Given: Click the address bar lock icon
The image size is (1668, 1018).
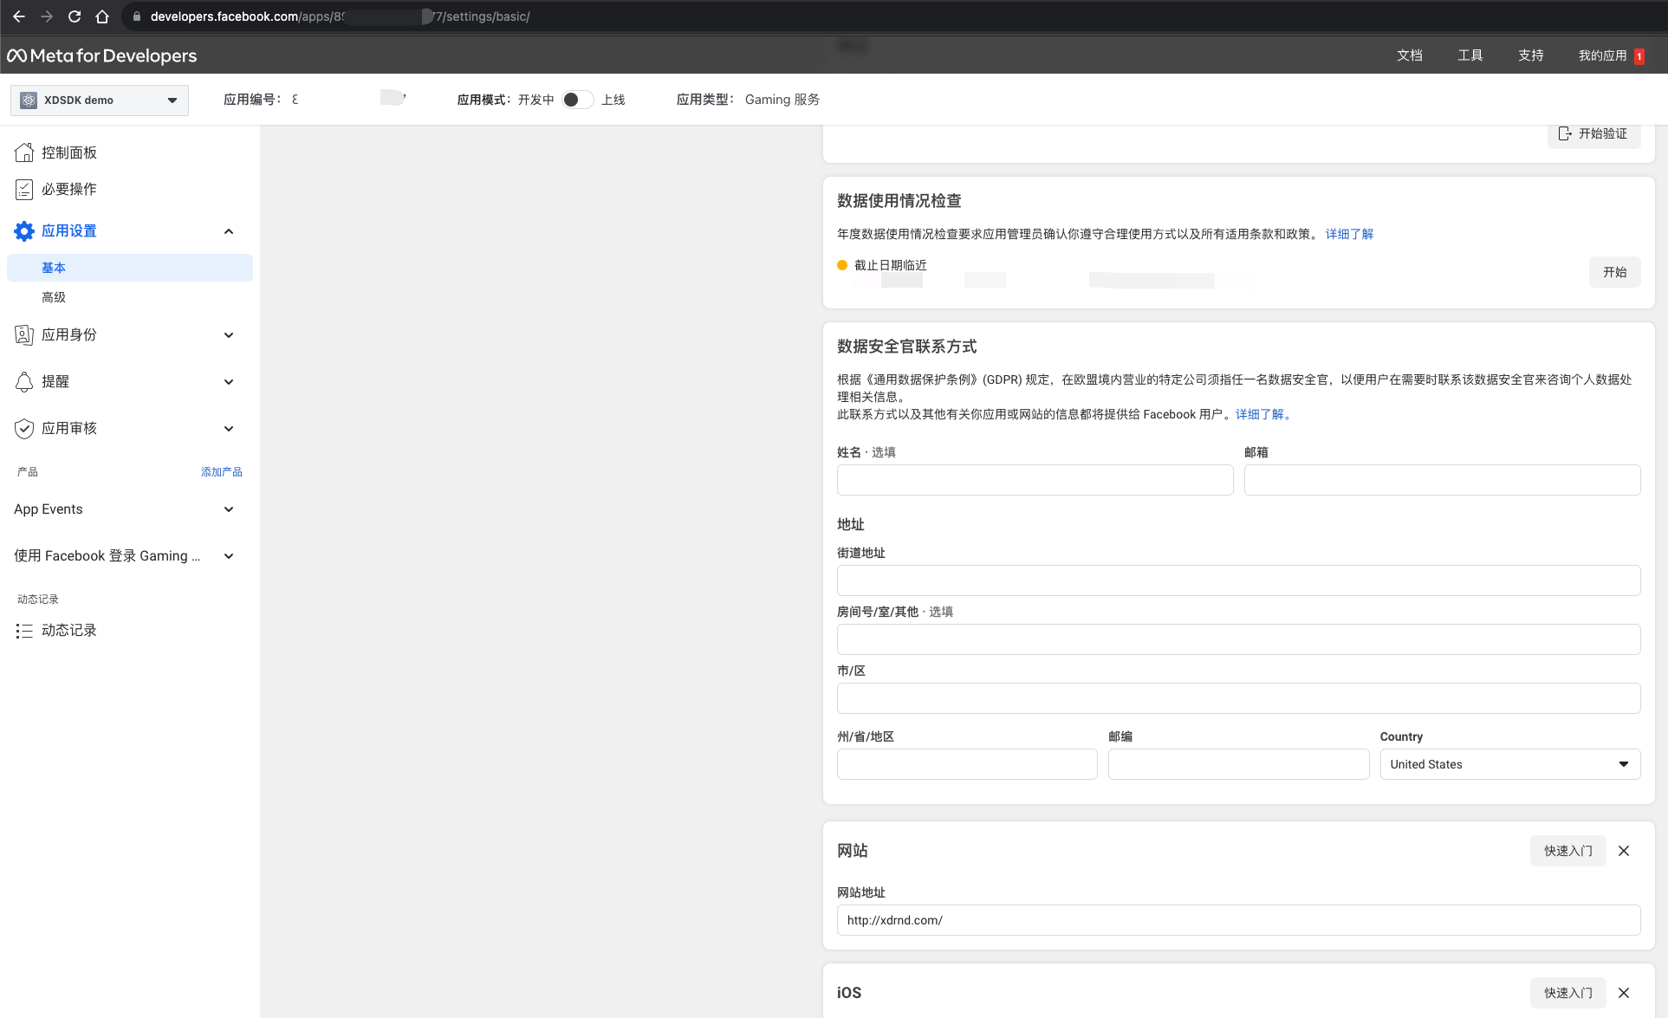Looking at the screenshot, I should coord(137,16).
